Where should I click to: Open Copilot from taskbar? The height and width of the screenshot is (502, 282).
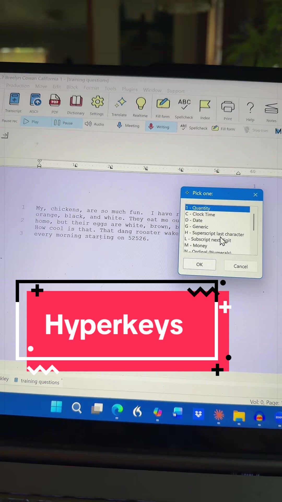(x=157, y=412)
